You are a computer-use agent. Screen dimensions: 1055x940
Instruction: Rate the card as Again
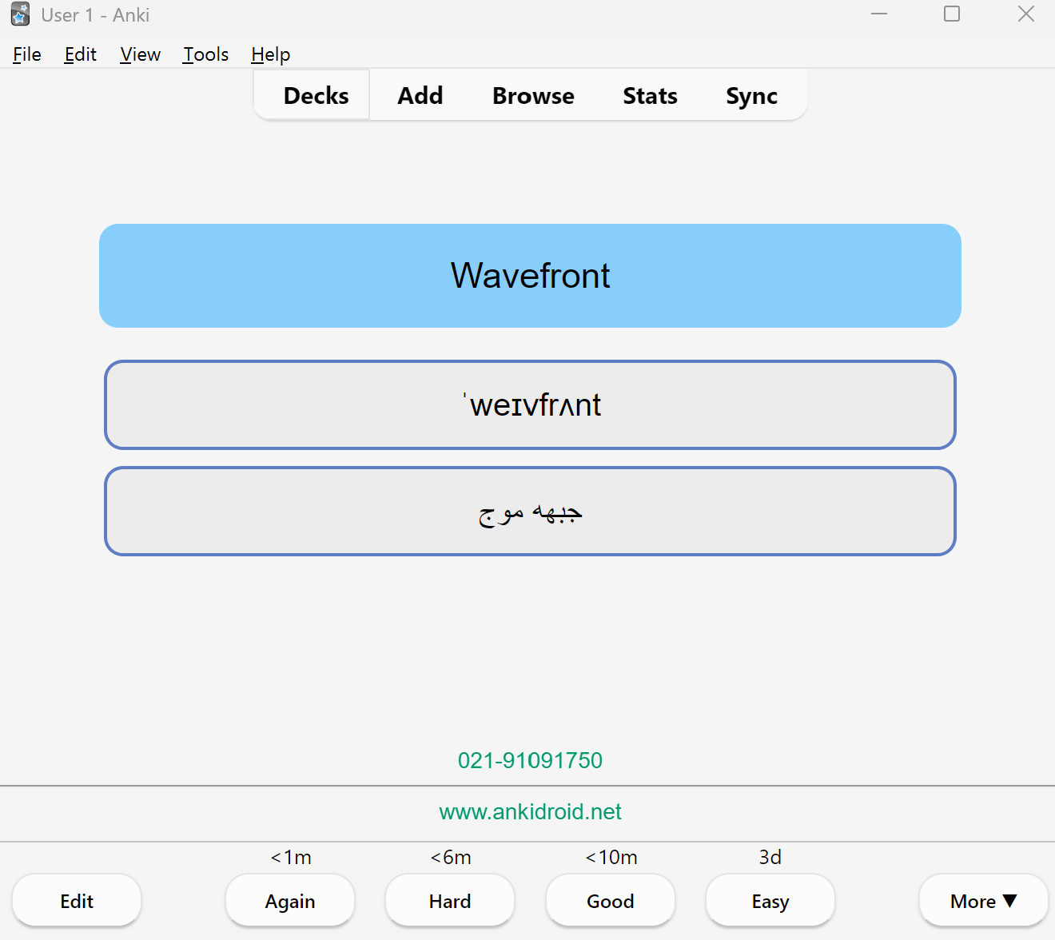[x=290, y=901]
